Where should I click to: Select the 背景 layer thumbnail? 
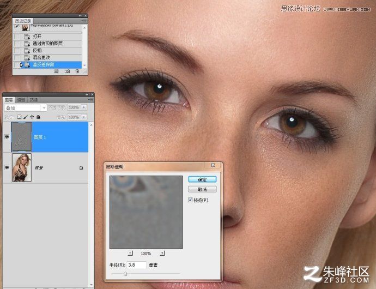[x=22, y=167]
